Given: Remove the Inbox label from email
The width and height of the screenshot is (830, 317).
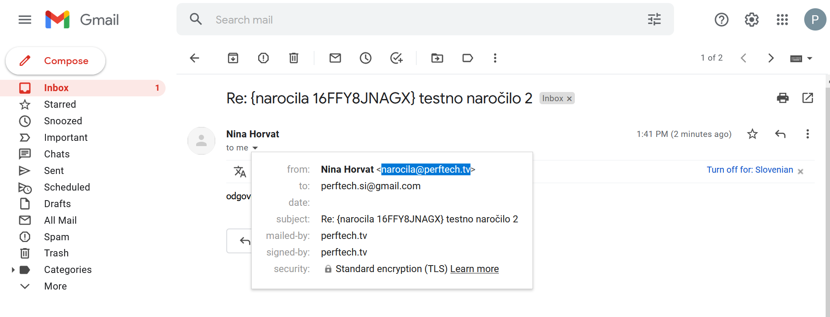Looking at the screenshot, I should pyautogui.click(x=569, y=99).
